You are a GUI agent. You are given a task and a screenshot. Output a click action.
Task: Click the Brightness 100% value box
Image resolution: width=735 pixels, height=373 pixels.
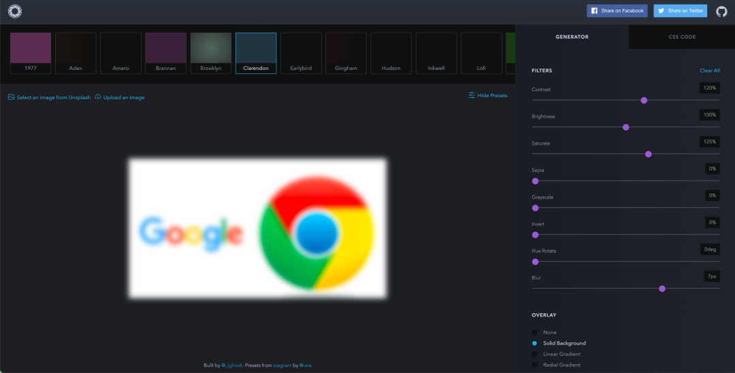point(710,115)
